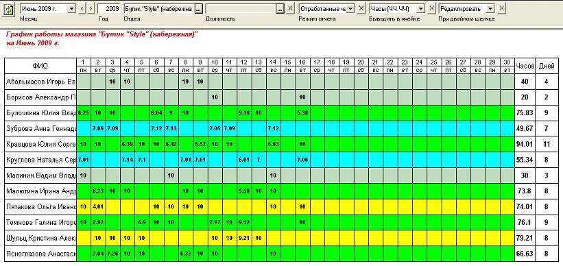Click the empty Должность text field
Screen dimensions: 563x266
241,9
